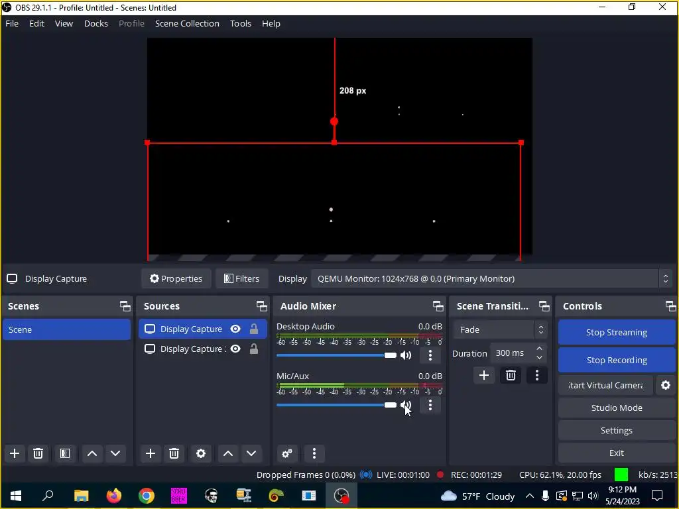This screenshot has width=679, height=509.
Task: Open Mic/Aux three-dot options
Action: click(x=430, y=405)
